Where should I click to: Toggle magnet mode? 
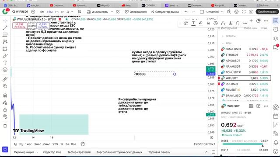(x=5, y=96)
